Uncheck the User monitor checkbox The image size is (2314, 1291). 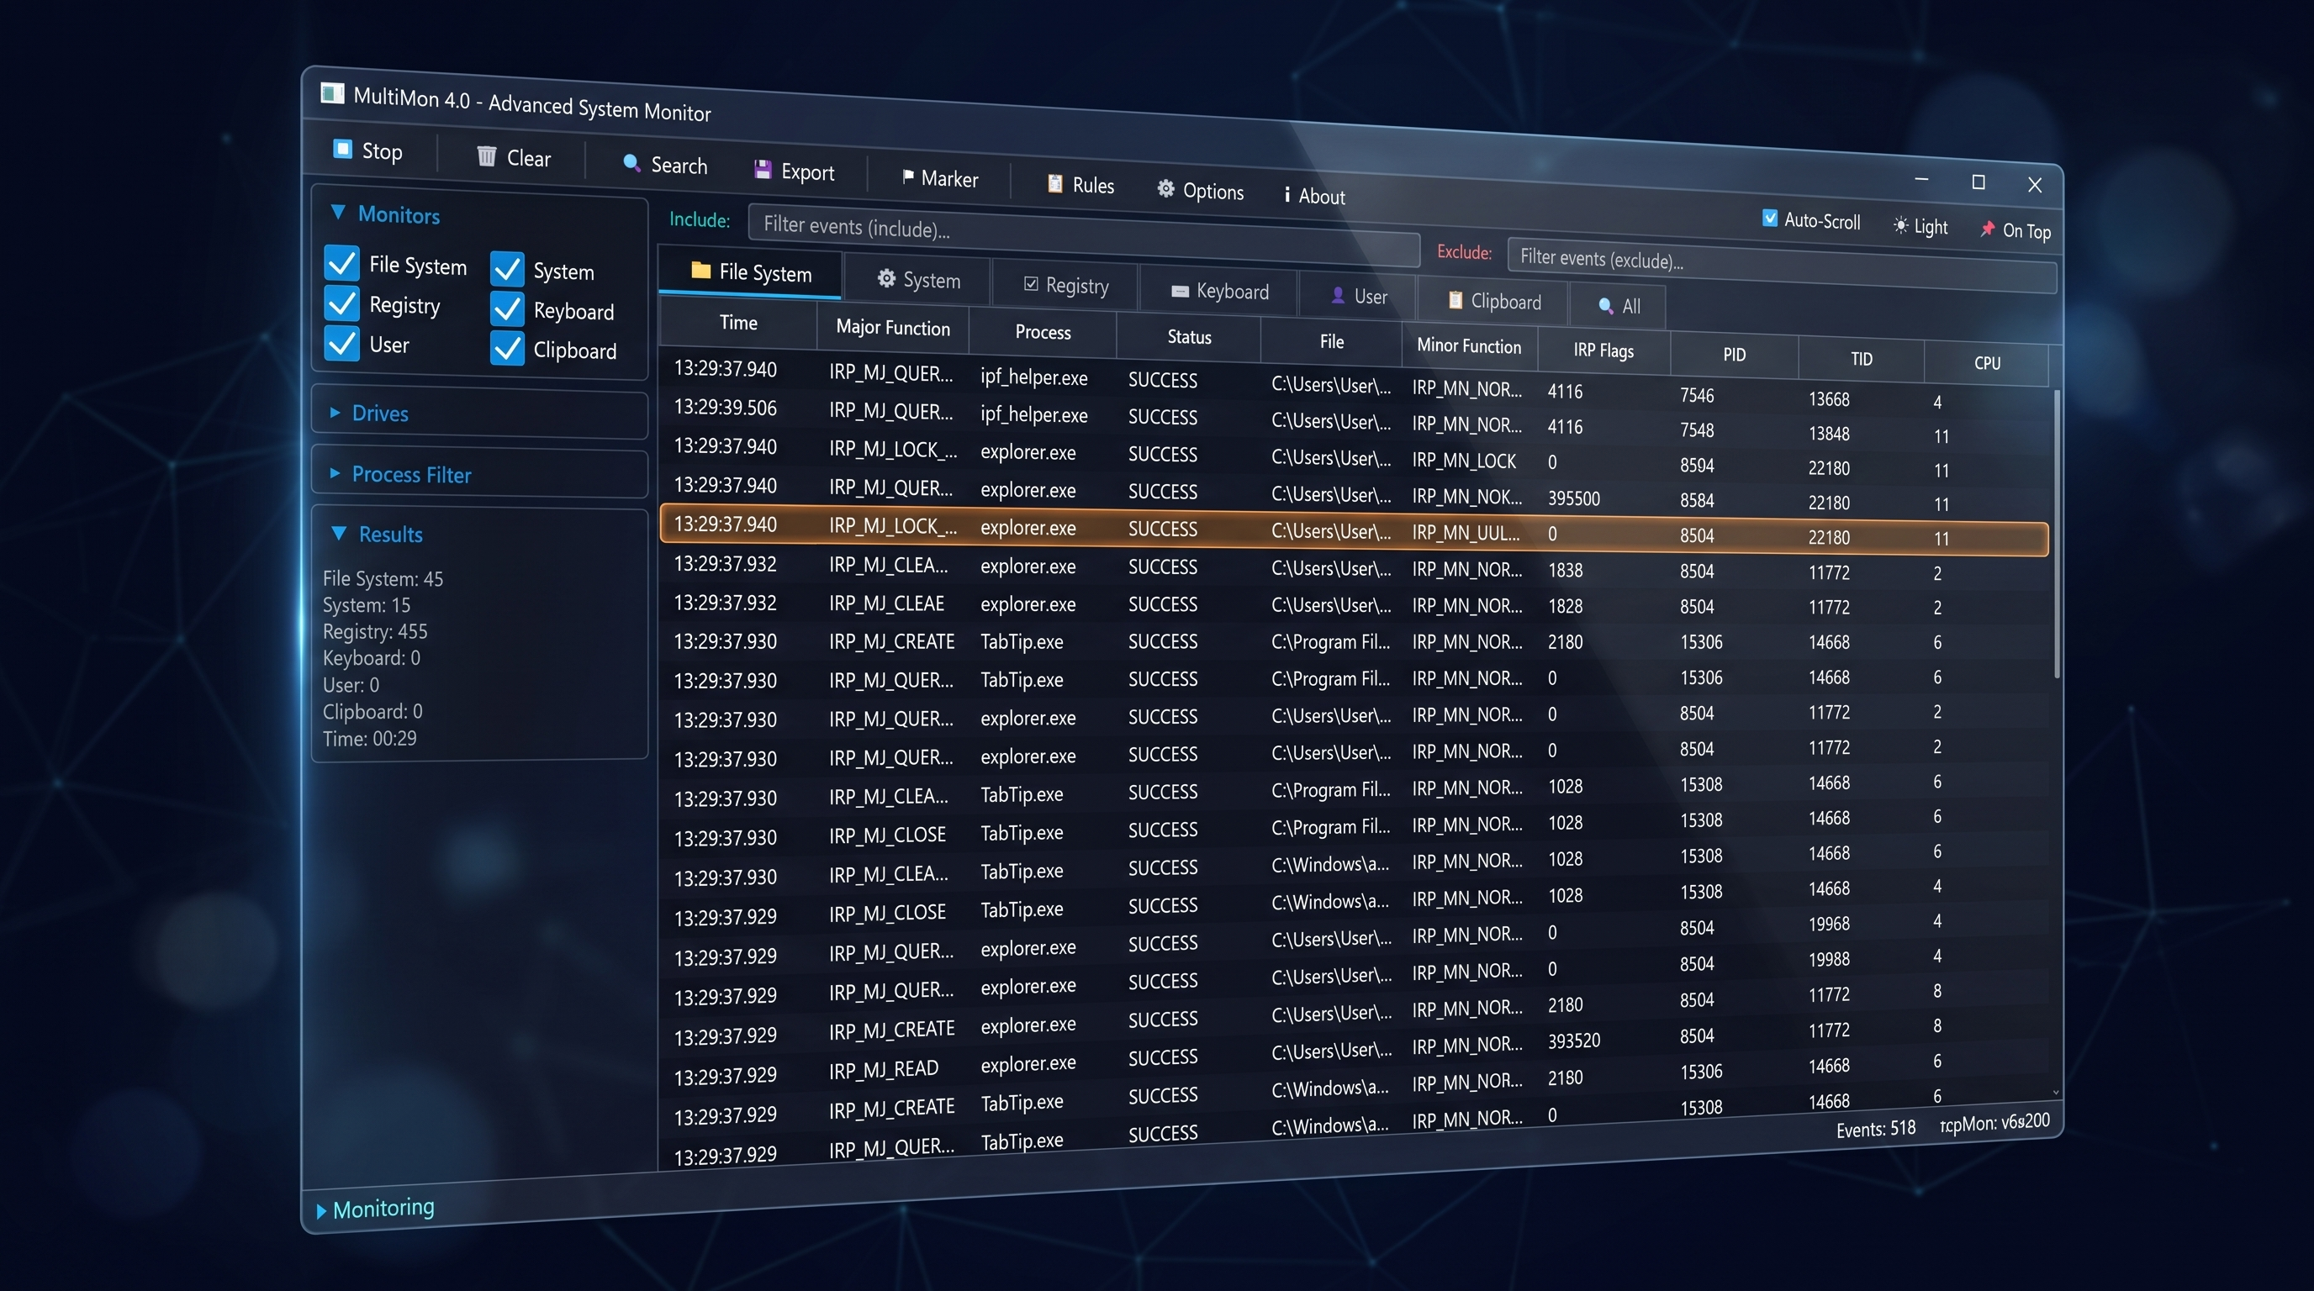pyautogui.click(x=341, y=343)
